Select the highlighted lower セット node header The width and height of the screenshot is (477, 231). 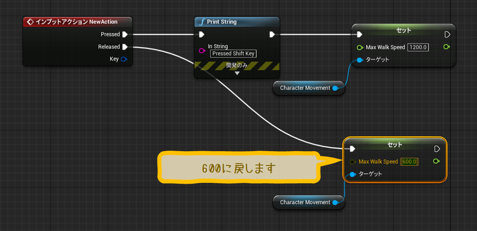(395, 144)
